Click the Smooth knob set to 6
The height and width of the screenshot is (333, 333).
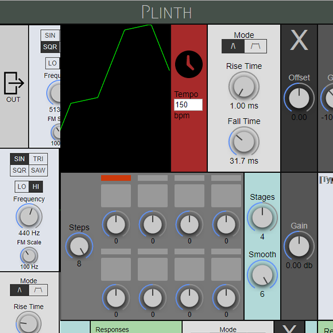coord(262,275)
